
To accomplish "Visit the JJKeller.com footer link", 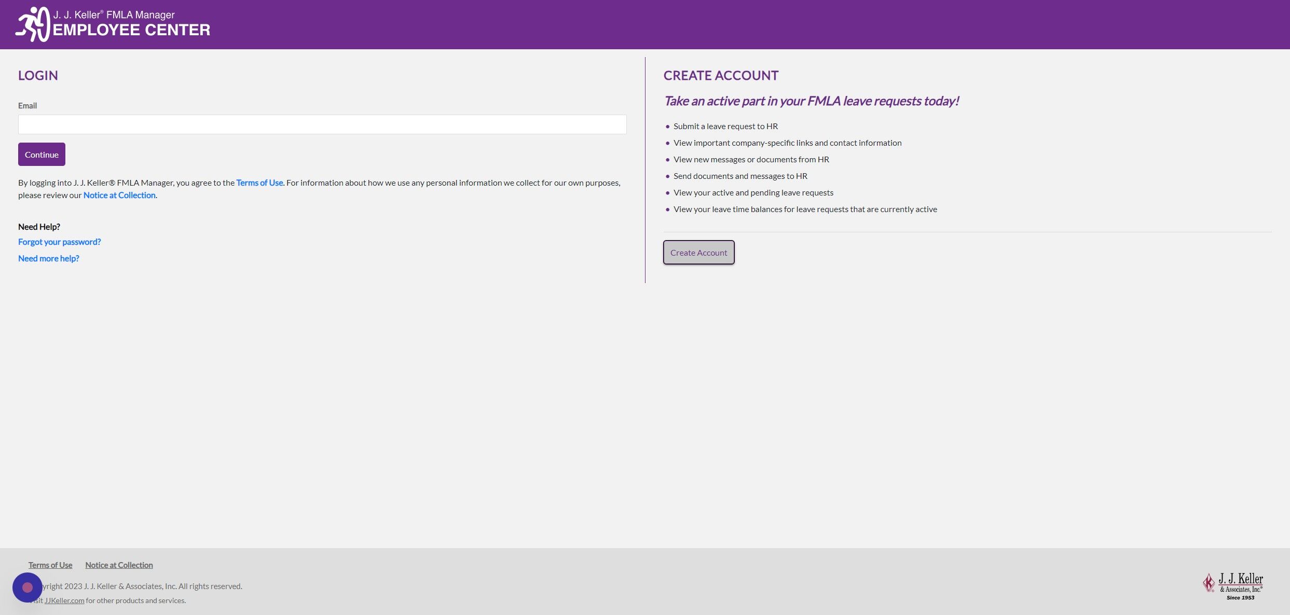I will 64,600.
